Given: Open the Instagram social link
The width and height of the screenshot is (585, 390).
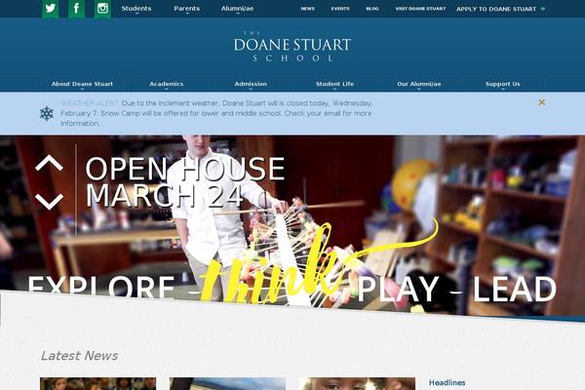Looking at the screenshot, I should (x=102, y=9).
